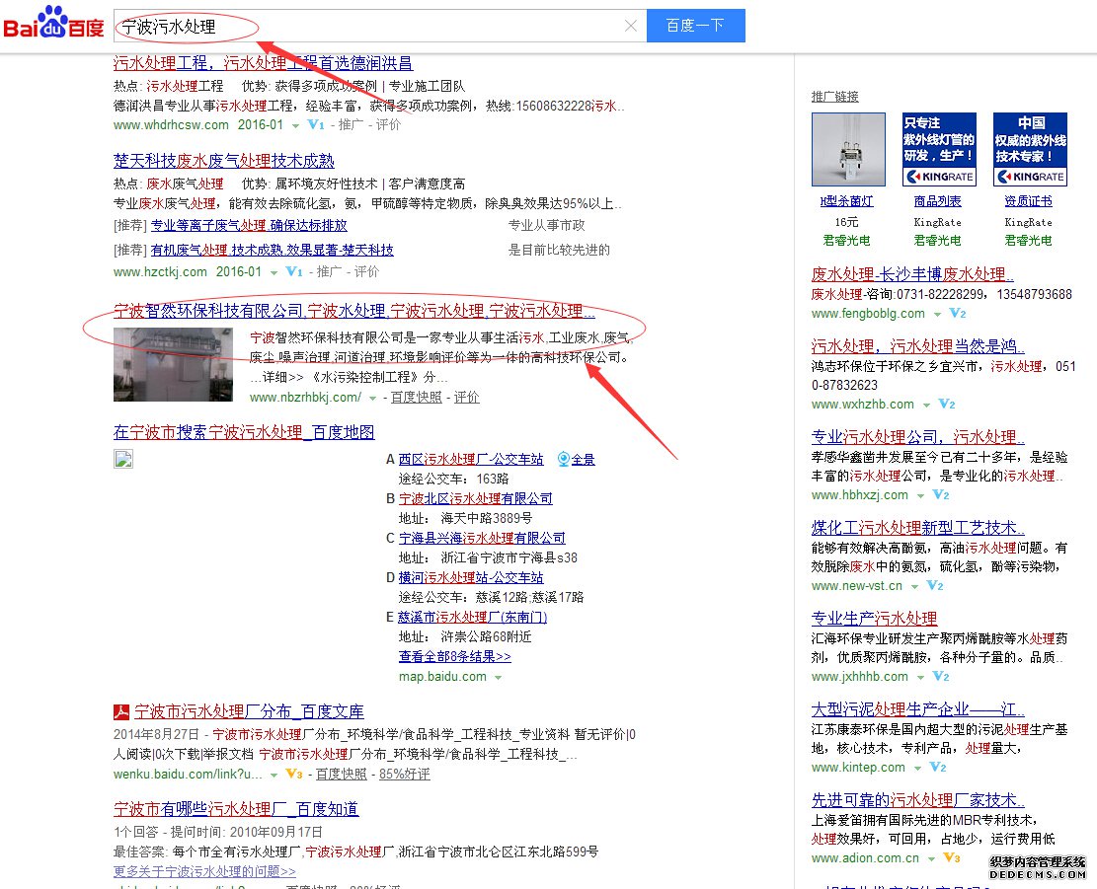Open 有机废气处理 技术成熟 效果显著 sublink
The image size is (1097, 889).
pyautogui.click(x=273, y=251)
